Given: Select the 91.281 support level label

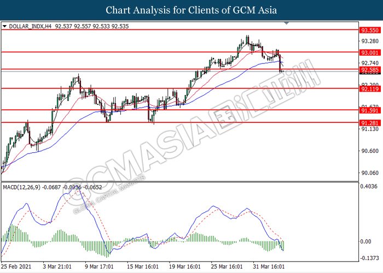Looking at the screenshot, I should tap(370, 123).
